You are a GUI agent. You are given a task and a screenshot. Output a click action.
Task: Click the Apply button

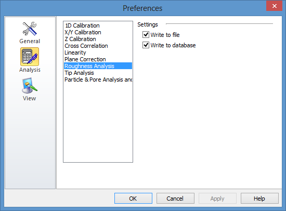[217, 198]
